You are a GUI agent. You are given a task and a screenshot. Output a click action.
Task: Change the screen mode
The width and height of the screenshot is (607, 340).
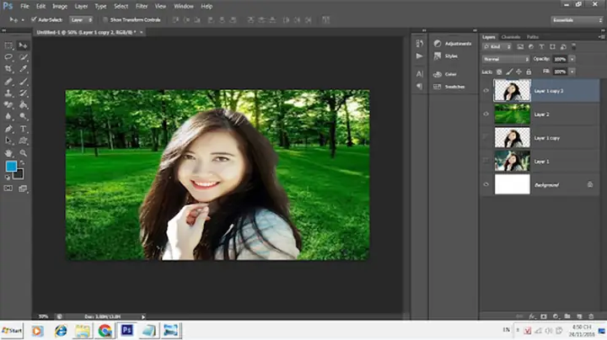(x=23, y=189)
